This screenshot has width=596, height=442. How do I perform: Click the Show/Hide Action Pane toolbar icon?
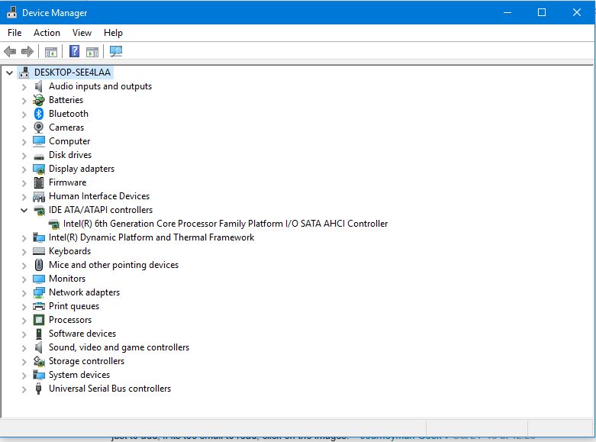point(92,52)
